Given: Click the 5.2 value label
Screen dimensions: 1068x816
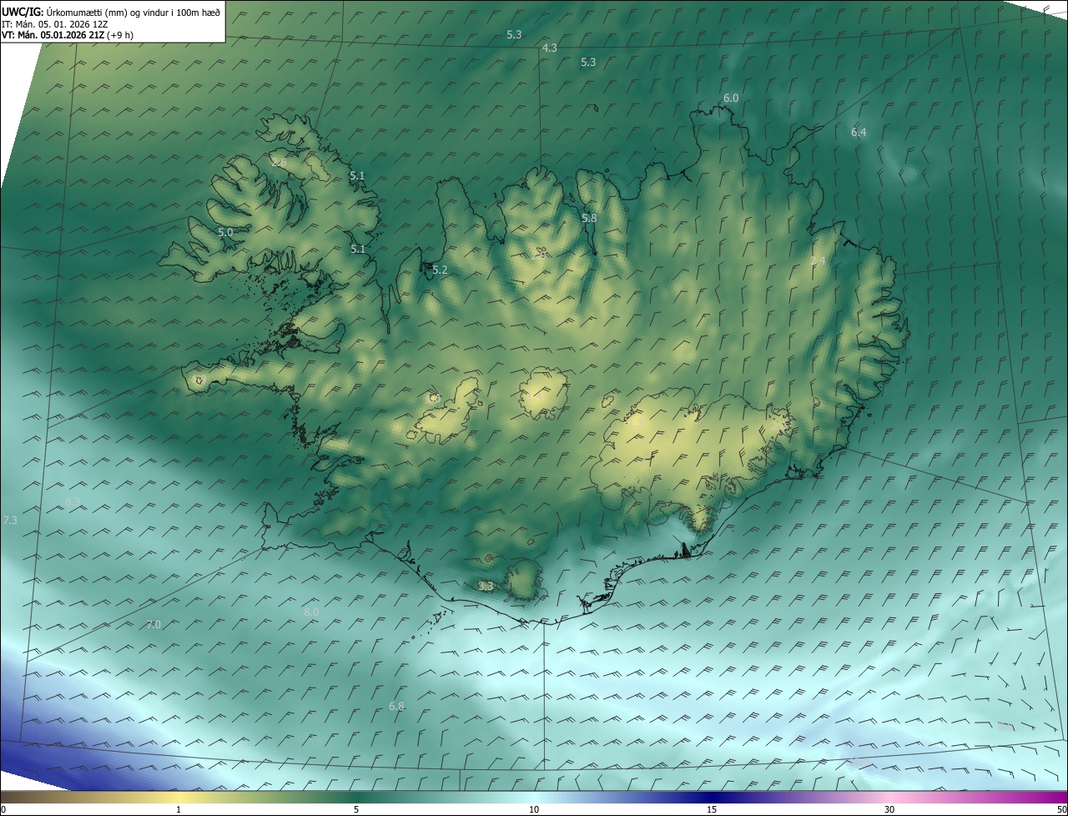Looking at the screenshot, I should coord(440,269).
